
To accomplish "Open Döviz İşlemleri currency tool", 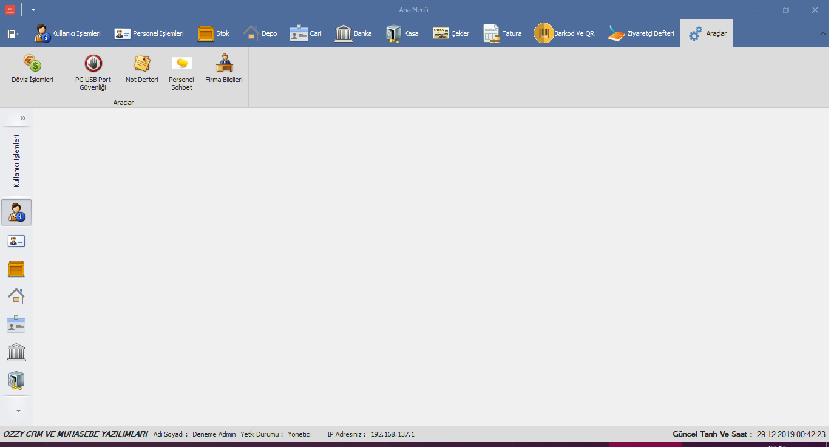I will point(32,70).
